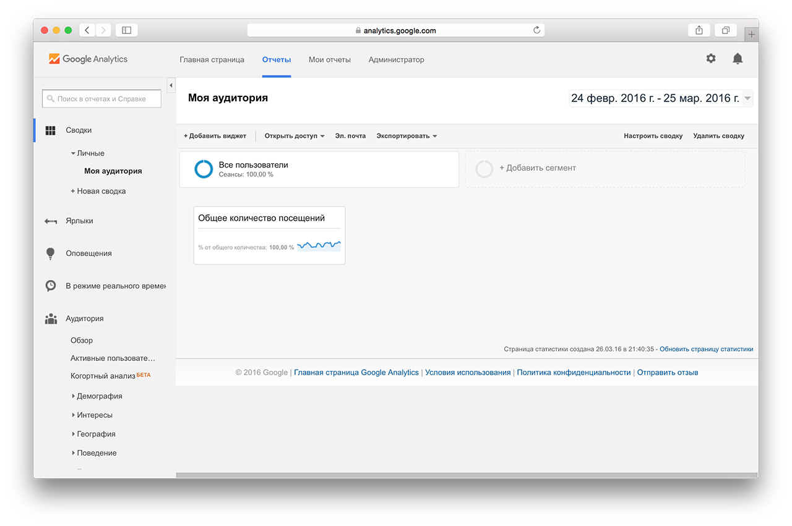792x526 pixels.
Task: Click the Ярлыки shortcuts arrow icon
Action: tap(51, 221)
